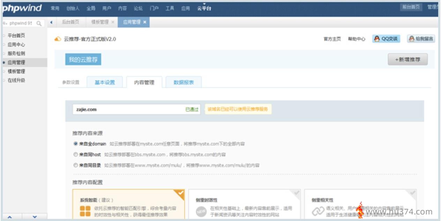
Task: Click the 前台首页 button in header
Action: click(x=411, y=7)
